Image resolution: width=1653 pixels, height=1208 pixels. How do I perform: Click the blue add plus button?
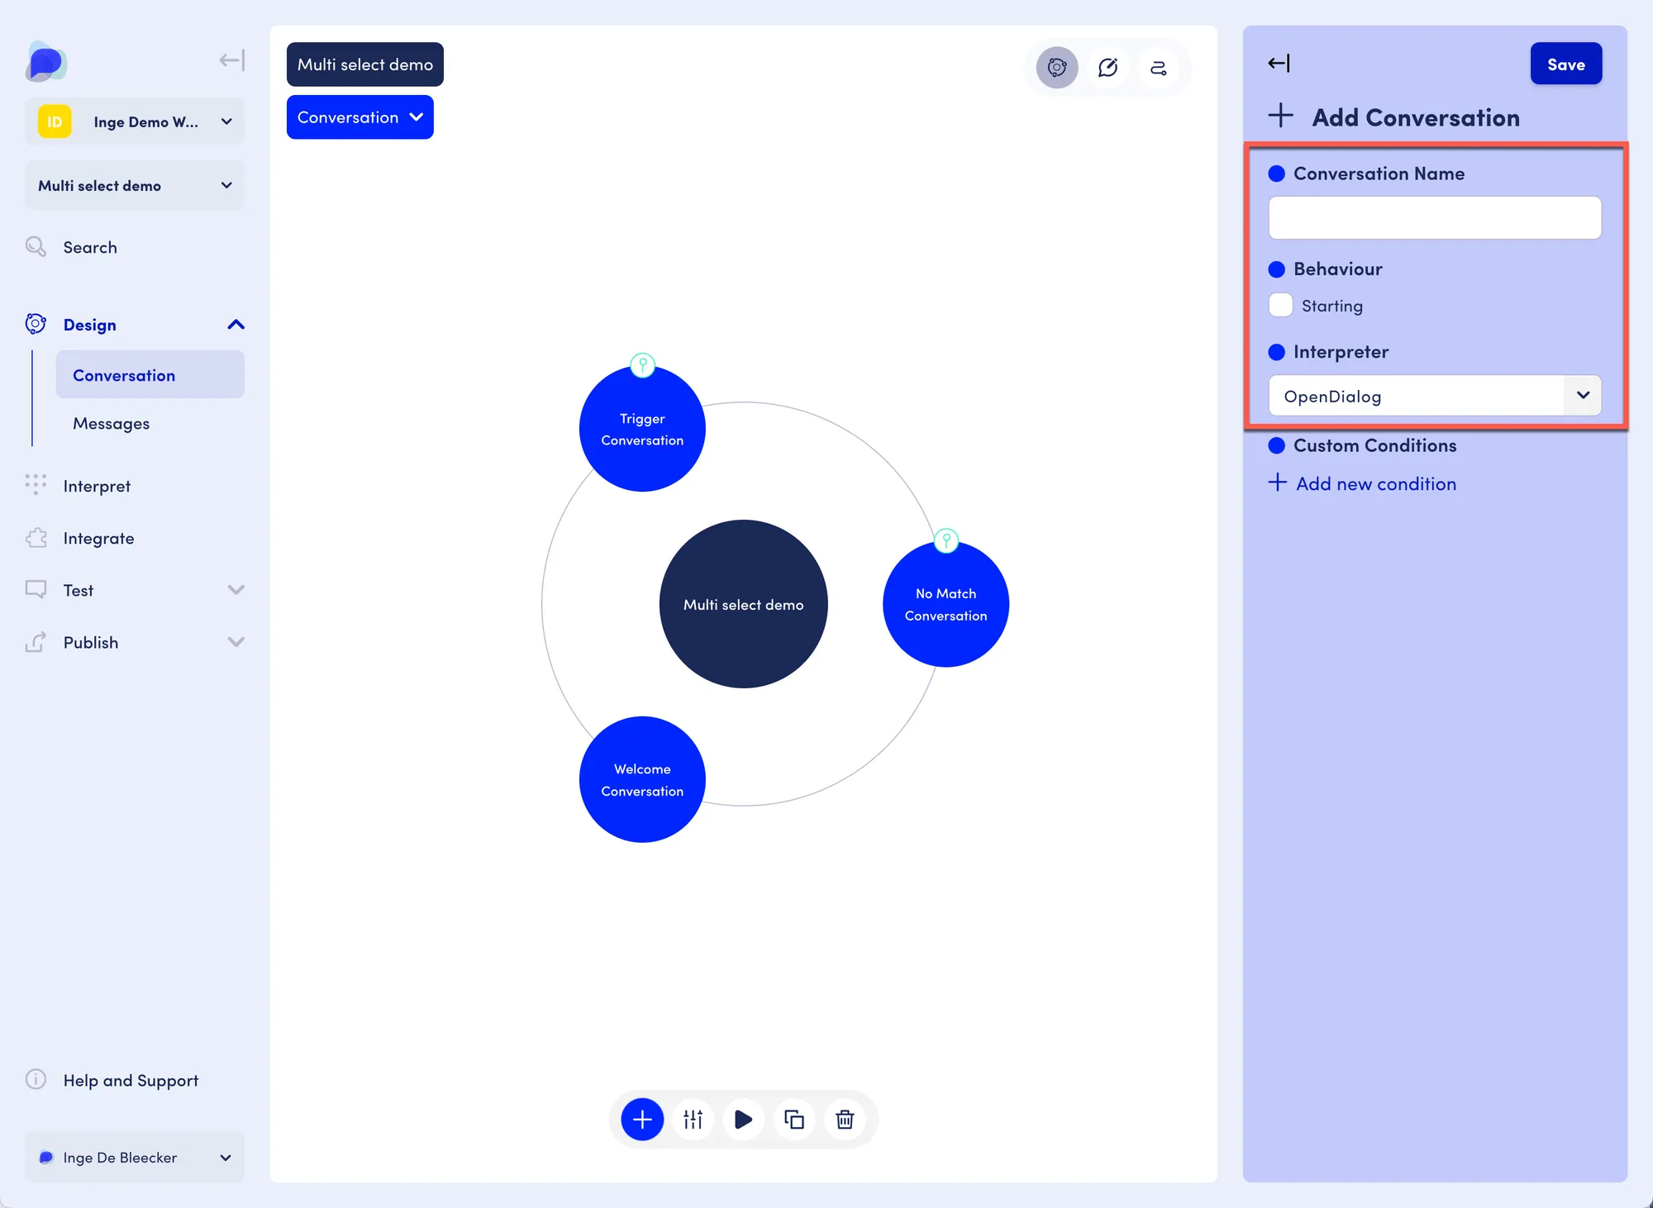(x=642, y=1120)
